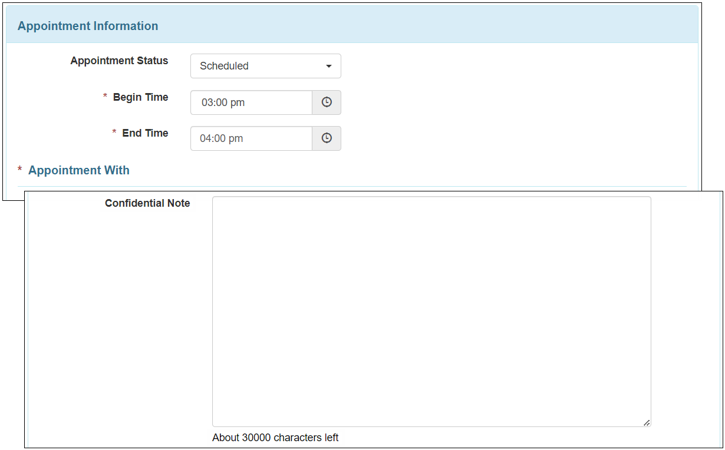
Task: Click the Confidential Note label
Action: (x=147, y=203)
